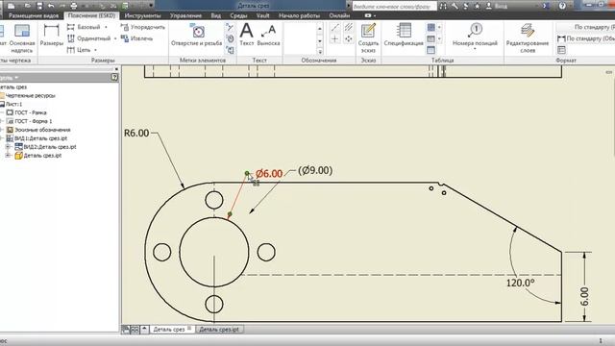Open the Базовый dropdown arrow
Screen dimensions: 615x346
coord(106,27)
